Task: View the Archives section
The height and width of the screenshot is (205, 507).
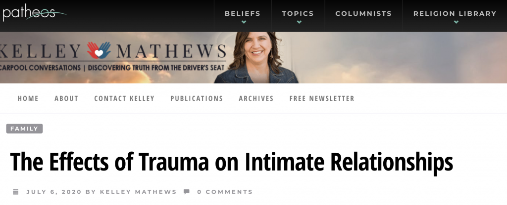Action: pos(256,99)
